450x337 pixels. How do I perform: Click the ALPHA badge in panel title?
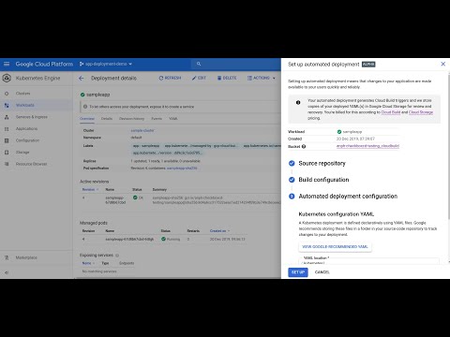click(368, 65)
